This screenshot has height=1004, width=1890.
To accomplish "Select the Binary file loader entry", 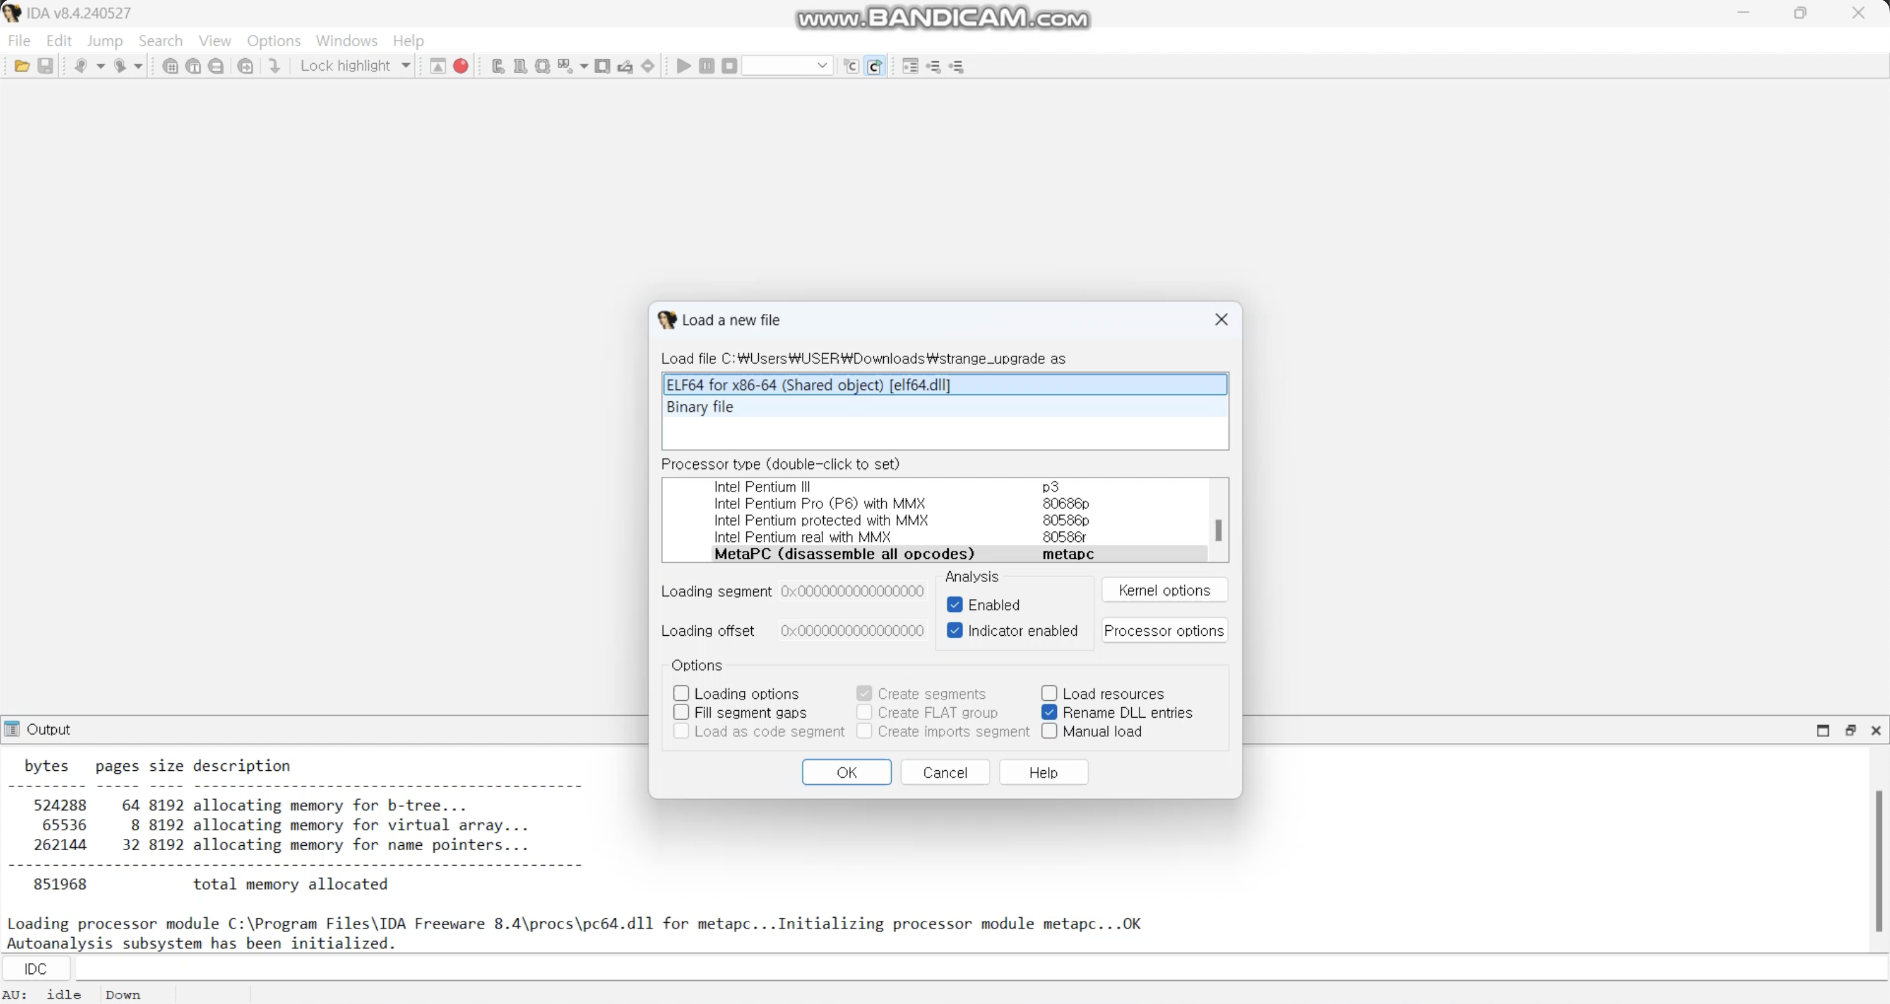I will coord(699,406).
